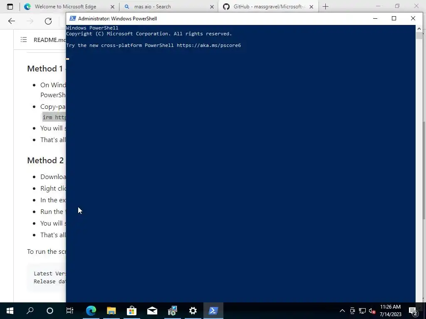The height and width of the screenshot is (319, 426).
Task: Close the Welcome to Microsoft Edge tab
Action: pyautogui.click(x=112, y=7)
